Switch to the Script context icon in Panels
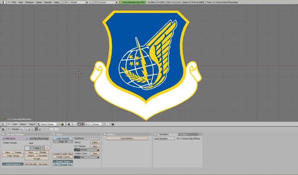This screenshot has width=298, height=175. pyautogui.click(x=26, y=129)
